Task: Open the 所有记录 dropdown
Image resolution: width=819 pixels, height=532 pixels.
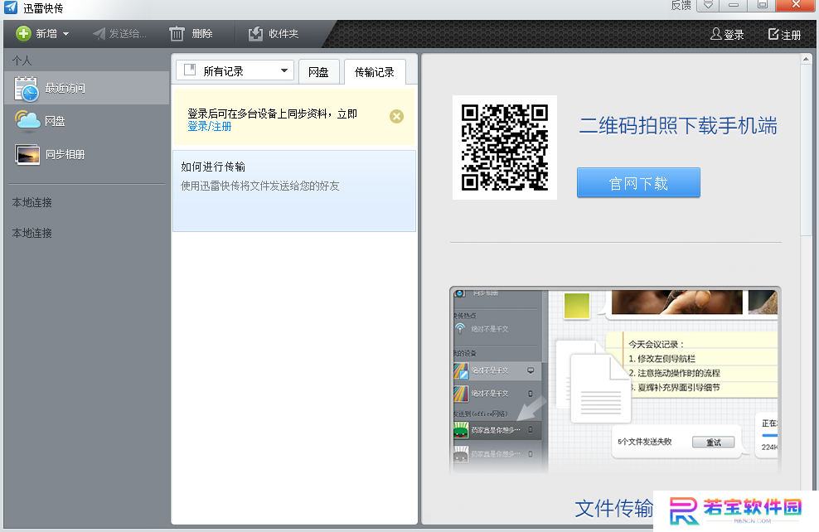Action: point(235,70)
